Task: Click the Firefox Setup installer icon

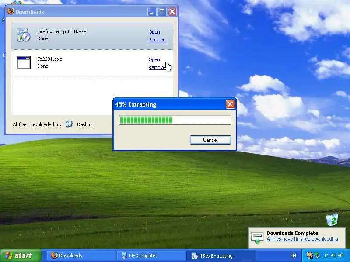Action: [24, 35]
